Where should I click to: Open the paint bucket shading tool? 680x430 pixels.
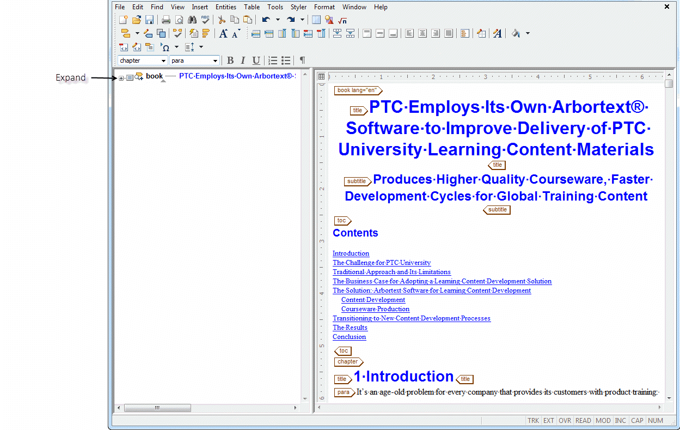click(516, 33)
